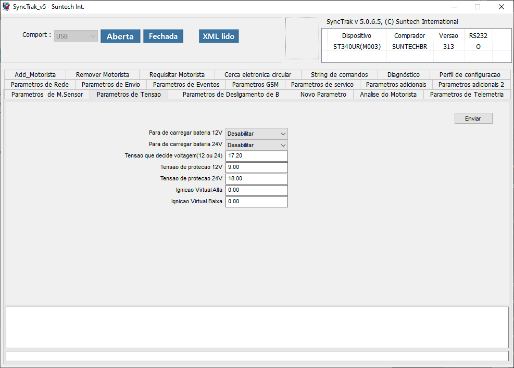This screenshot has width=514, height=368.
Task: Open the Diagnóstico tab
Action: click(404, 75)
